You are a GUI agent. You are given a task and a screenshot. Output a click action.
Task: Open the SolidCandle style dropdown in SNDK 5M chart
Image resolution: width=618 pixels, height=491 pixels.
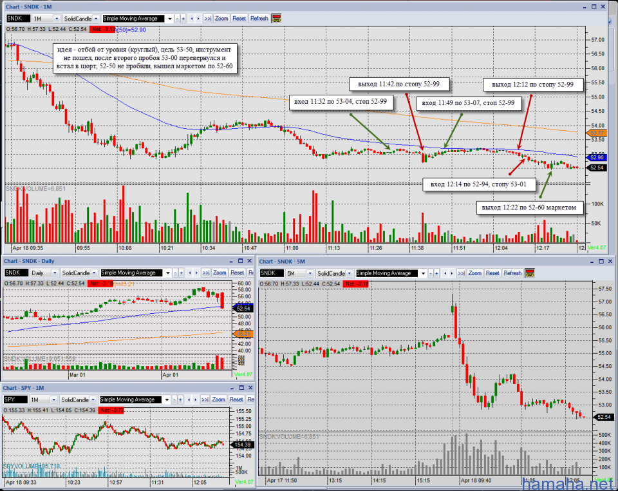click(x=350, y=273)
